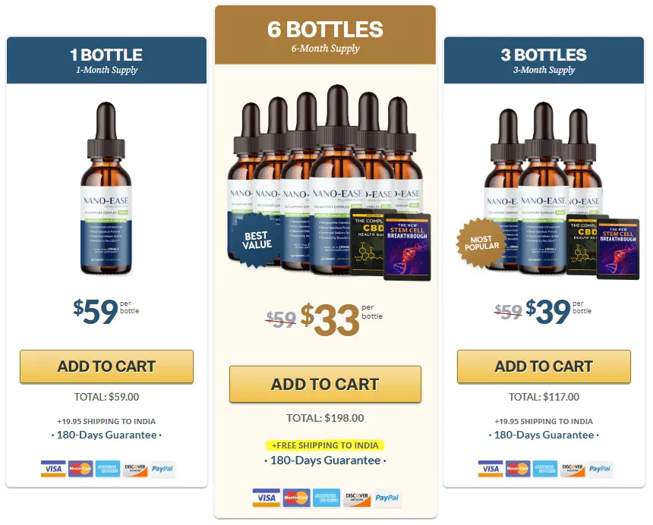Viewport: 653px width, 525px height.
Task: Select the 6 Bottles header banner
Action: (325, 35)
